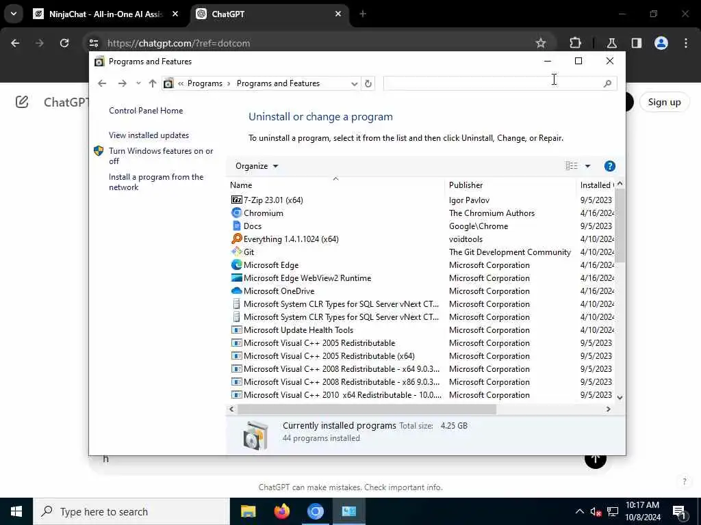
Task: Switch to the NinjaChat browser tab
Action: (x=105, y=14)
